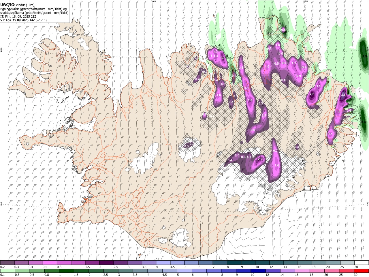Click the 'VT: Fös. 19.09.2025 14Z (+17 h)' text
This screenshot has height=277, width=369.
(x=23, y=20)
